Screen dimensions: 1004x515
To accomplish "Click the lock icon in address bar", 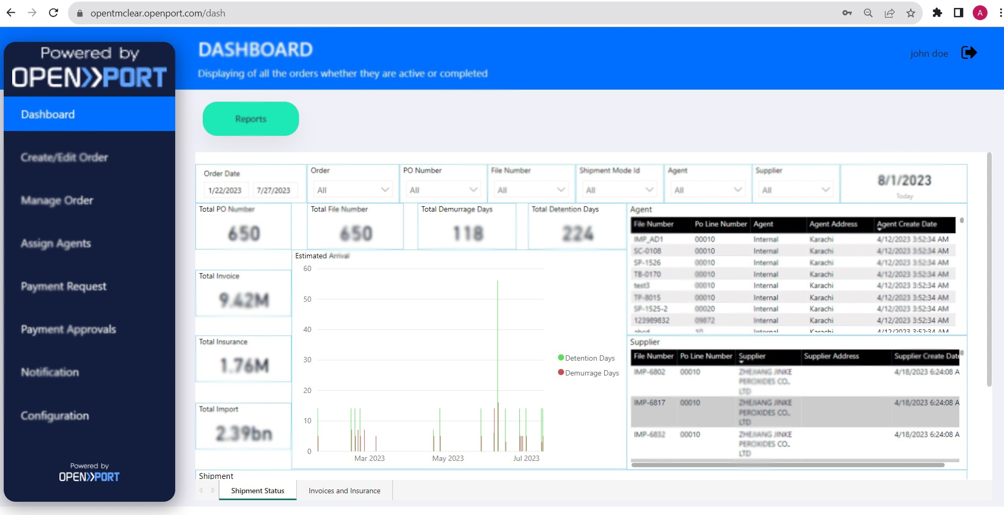I will [80, 13].
